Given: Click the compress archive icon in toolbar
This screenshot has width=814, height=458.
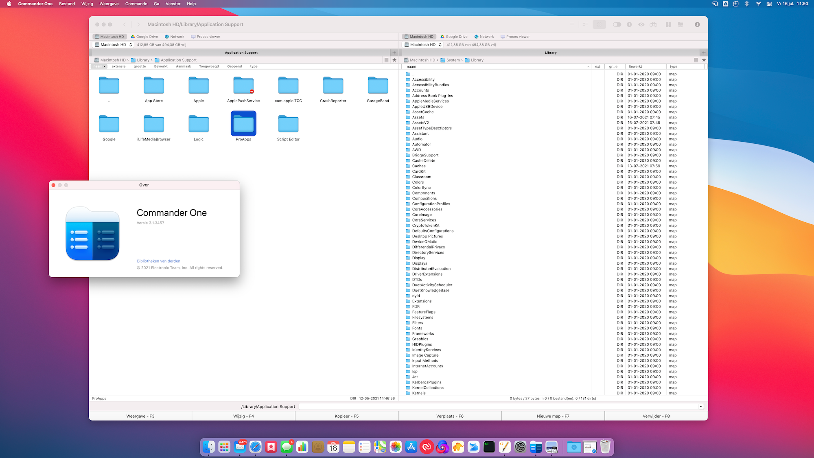Looking at the screenshot, I should click(668, 24).
